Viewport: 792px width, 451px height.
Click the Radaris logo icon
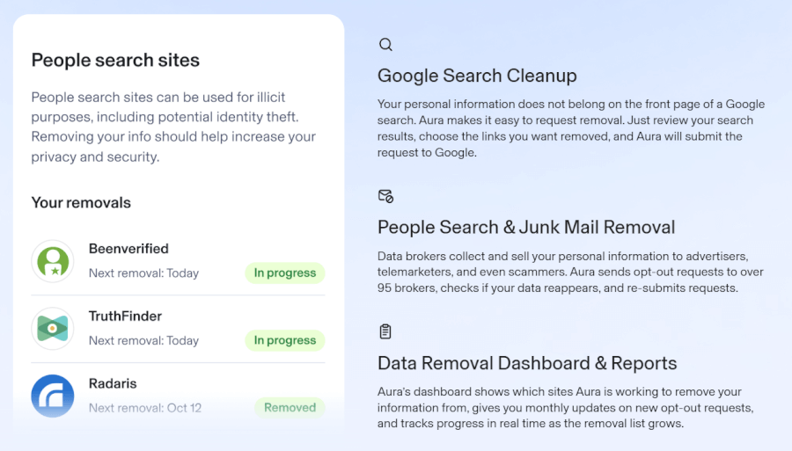(53, 396)
